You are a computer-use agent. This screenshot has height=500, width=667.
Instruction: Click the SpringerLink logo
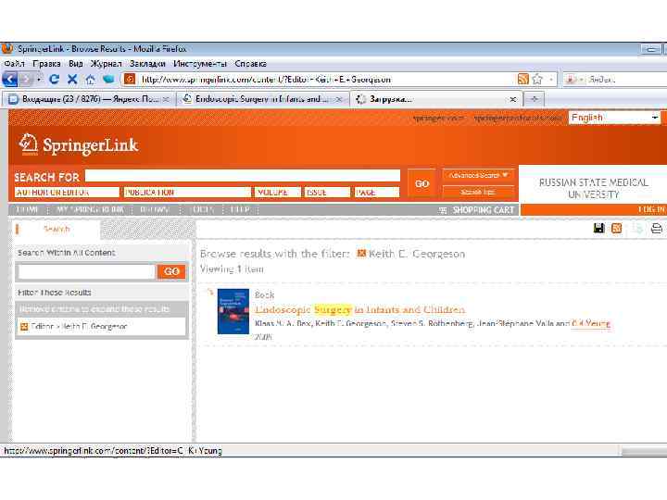pyautogui.click(x=79, y=145)
